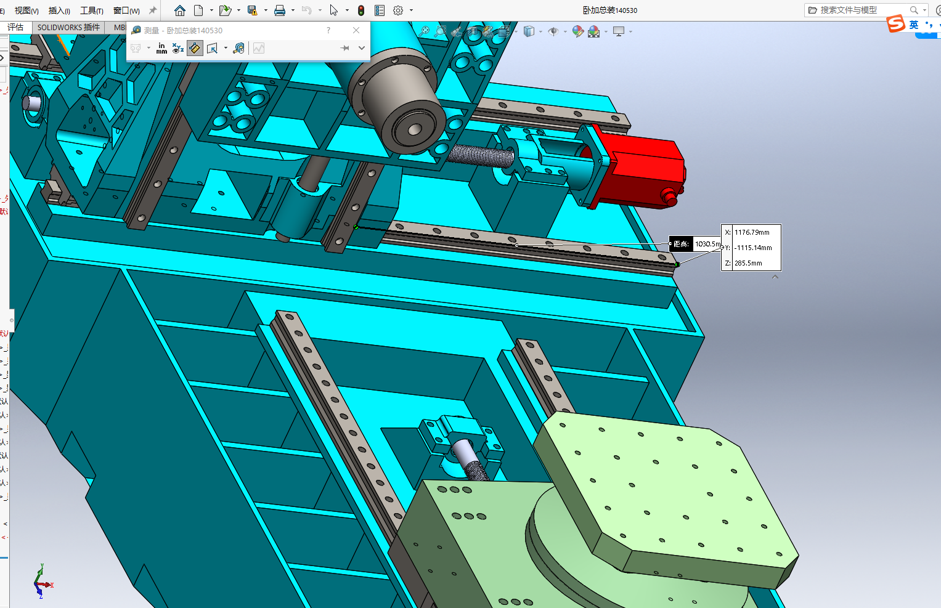Image resolution: width=941 pixels, height=608 pixels.
Task: Open the Open-file dropdown arrow
Action: click(x=238, y=10)
